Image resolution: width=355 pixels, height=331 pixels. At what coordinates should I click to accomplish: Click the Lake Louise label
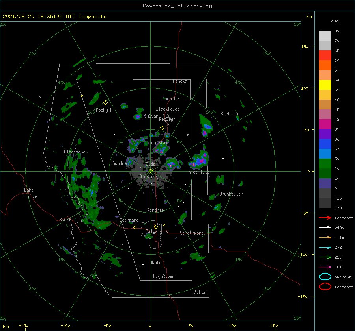30,193
